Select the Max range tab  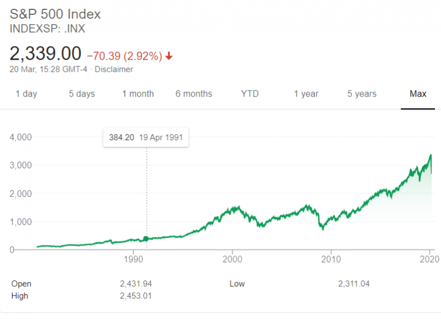pos(418,94)
